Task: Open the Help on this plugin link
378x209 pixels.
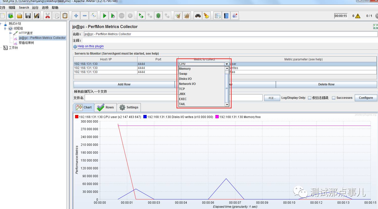Action: (x=91, y=46)
